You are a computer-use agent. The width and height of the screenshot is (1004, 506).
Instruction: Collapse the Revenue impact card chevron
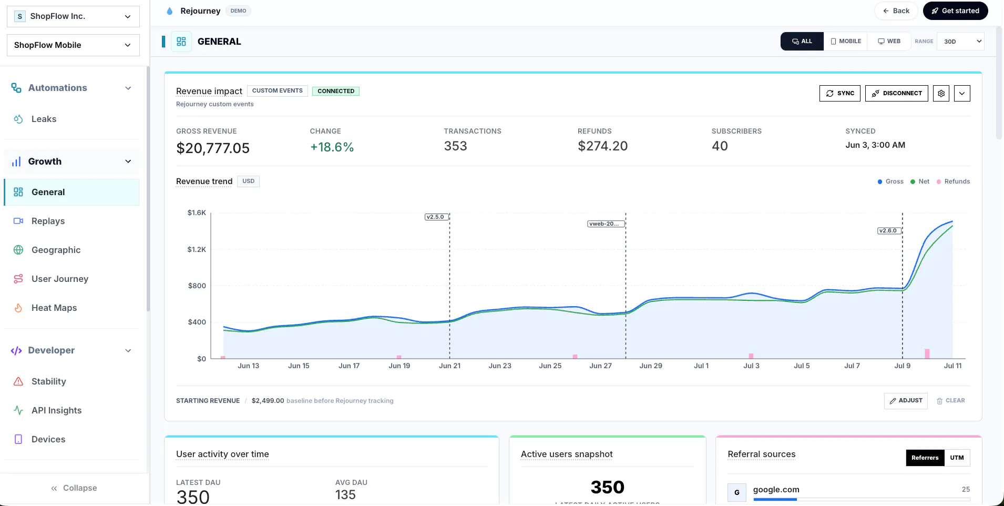pyautogui.click(x=962, y=93)
